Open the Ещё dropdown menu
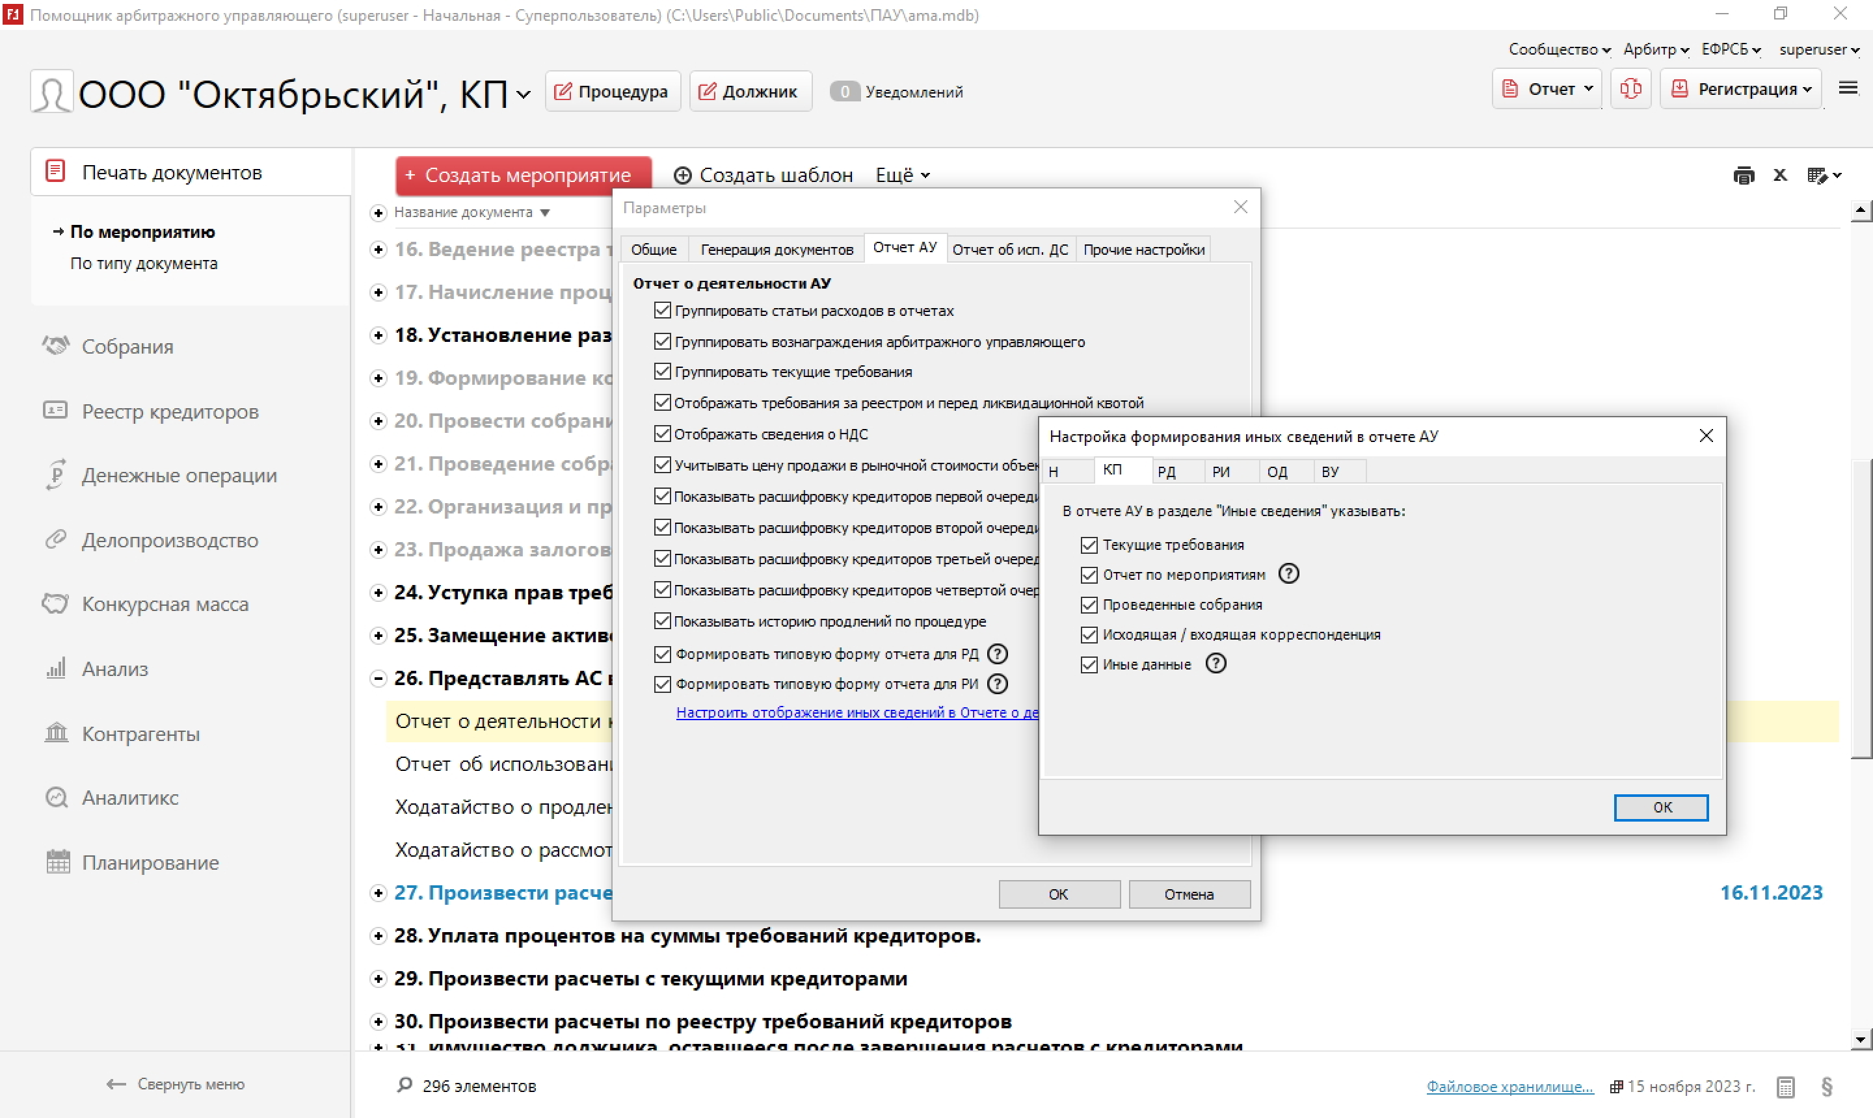The width and height of the screenshot is (1873, 1118). point(902,175)
